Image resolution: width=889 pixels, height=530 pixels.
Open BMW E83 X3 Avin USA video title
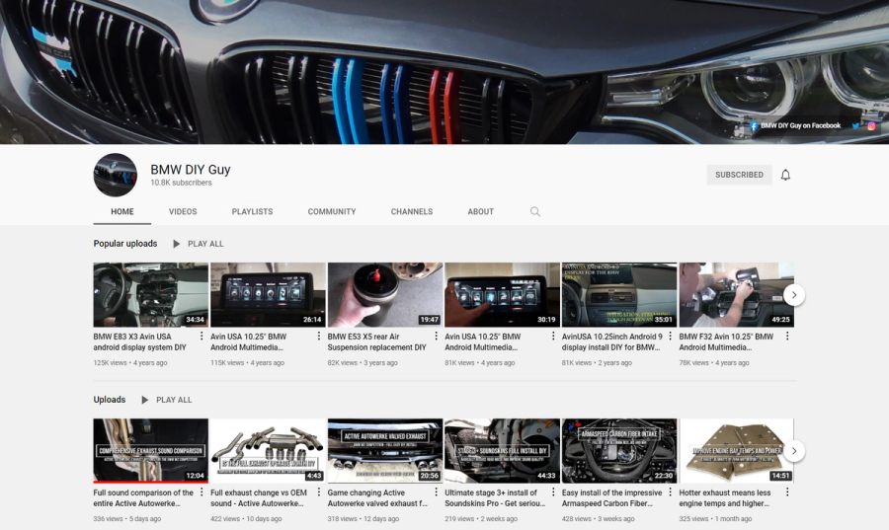pyautogui.click(x=140, y=342)
